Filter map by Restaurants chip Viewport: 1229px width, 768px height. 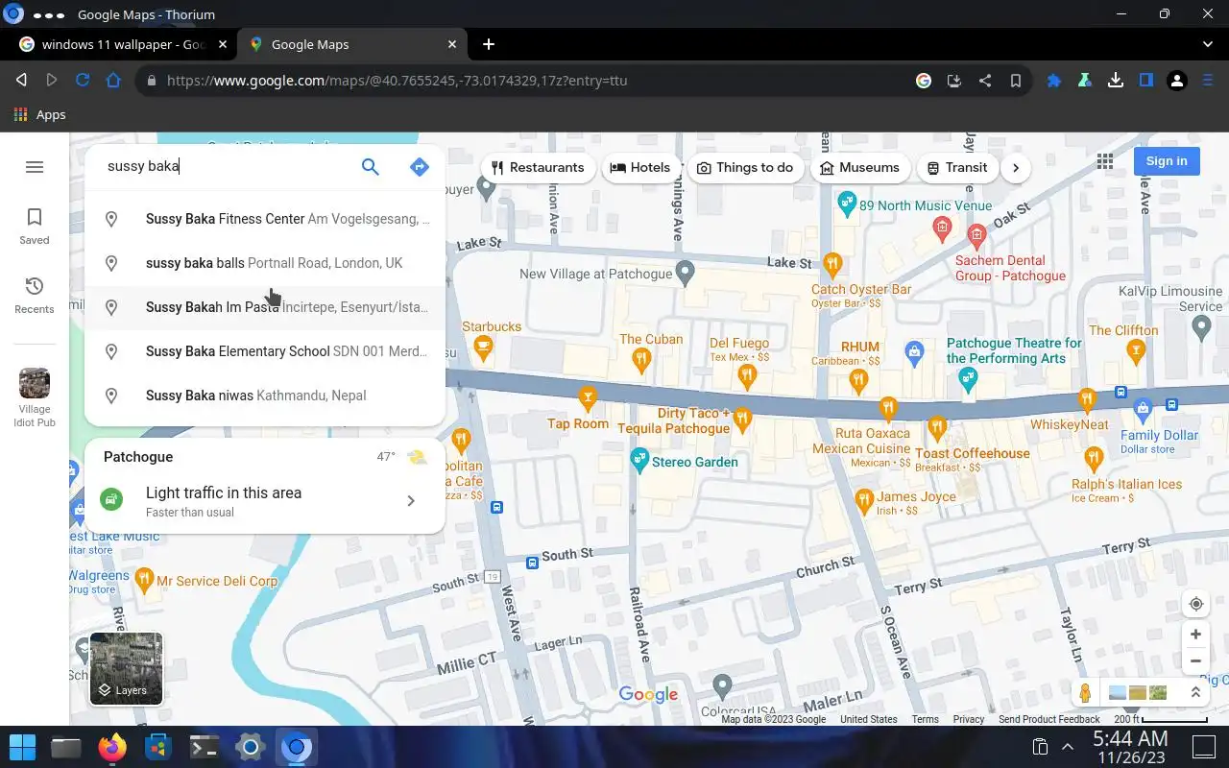pos(538,167)
